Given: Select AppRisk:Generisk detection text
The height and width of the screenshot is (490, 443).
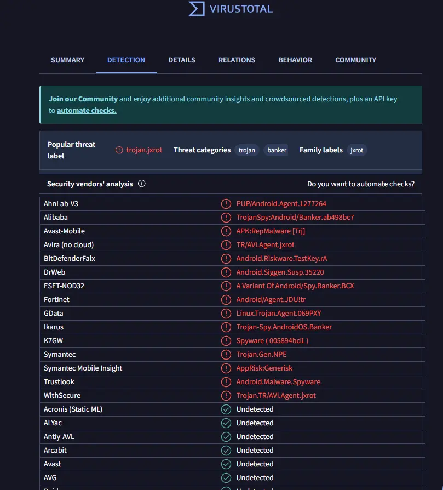Looking at the screenshot, I should tap(264, 368).
